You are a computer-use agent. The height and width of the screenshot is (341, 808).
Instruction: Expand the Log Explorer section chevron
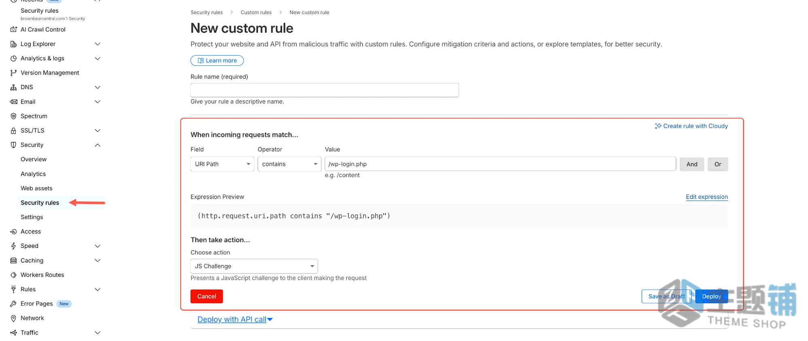coord(97,44)
